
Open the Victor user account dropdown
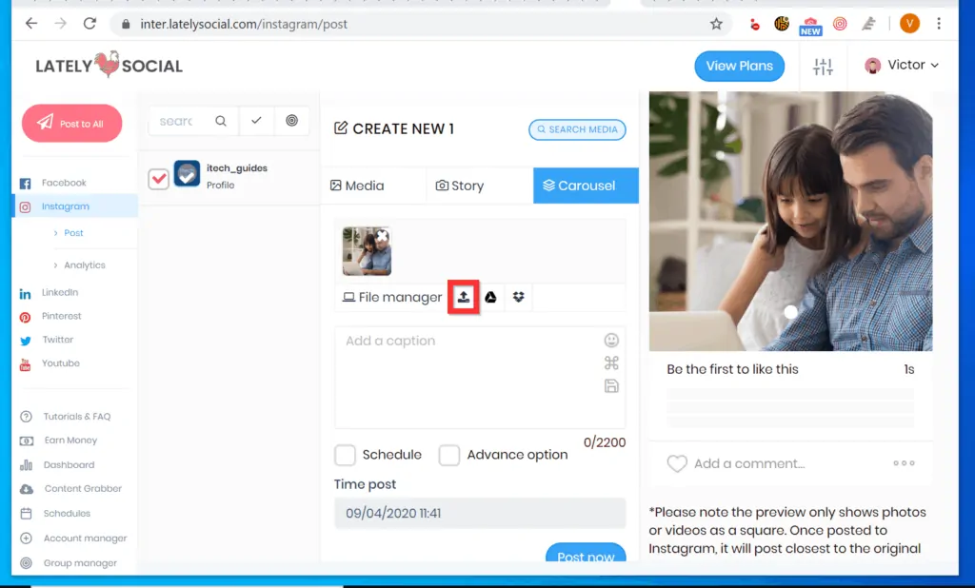(x=902, y=66)
